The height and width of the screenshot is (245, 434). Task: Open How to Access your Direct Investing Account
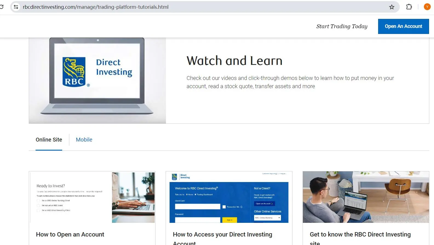[x=223, y=238]
